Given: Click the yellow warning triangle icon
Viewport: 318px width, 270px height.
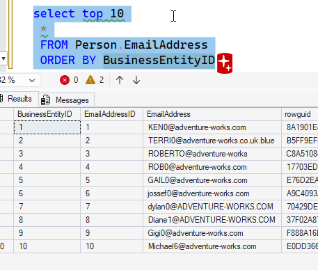Looking at the screenshot, I should point(90,80).
